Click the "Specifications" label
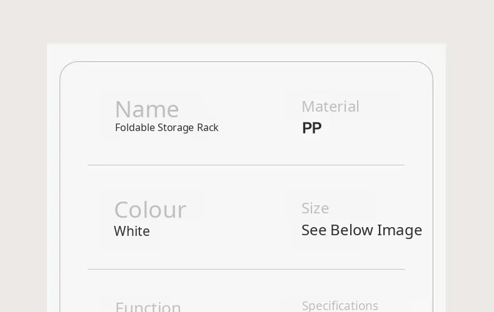494x312 pixels. pos(340,306)
